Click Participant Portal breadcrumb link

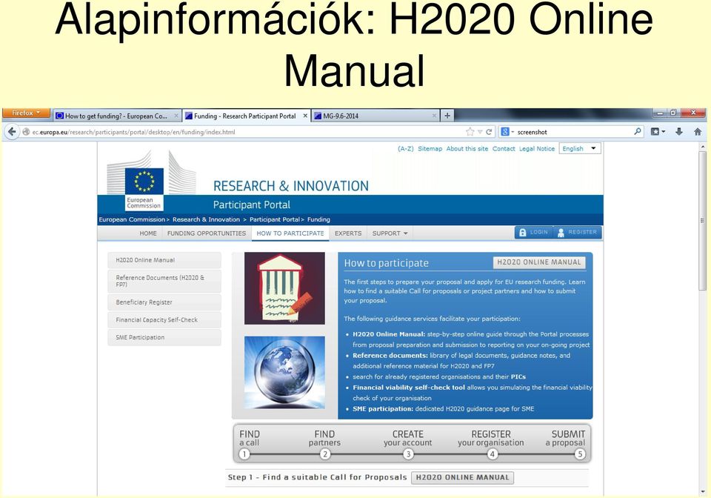[274, 219]
